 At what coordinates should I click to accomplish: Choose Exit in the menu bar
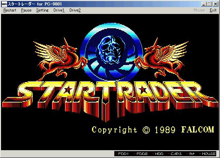click(213, 10)
